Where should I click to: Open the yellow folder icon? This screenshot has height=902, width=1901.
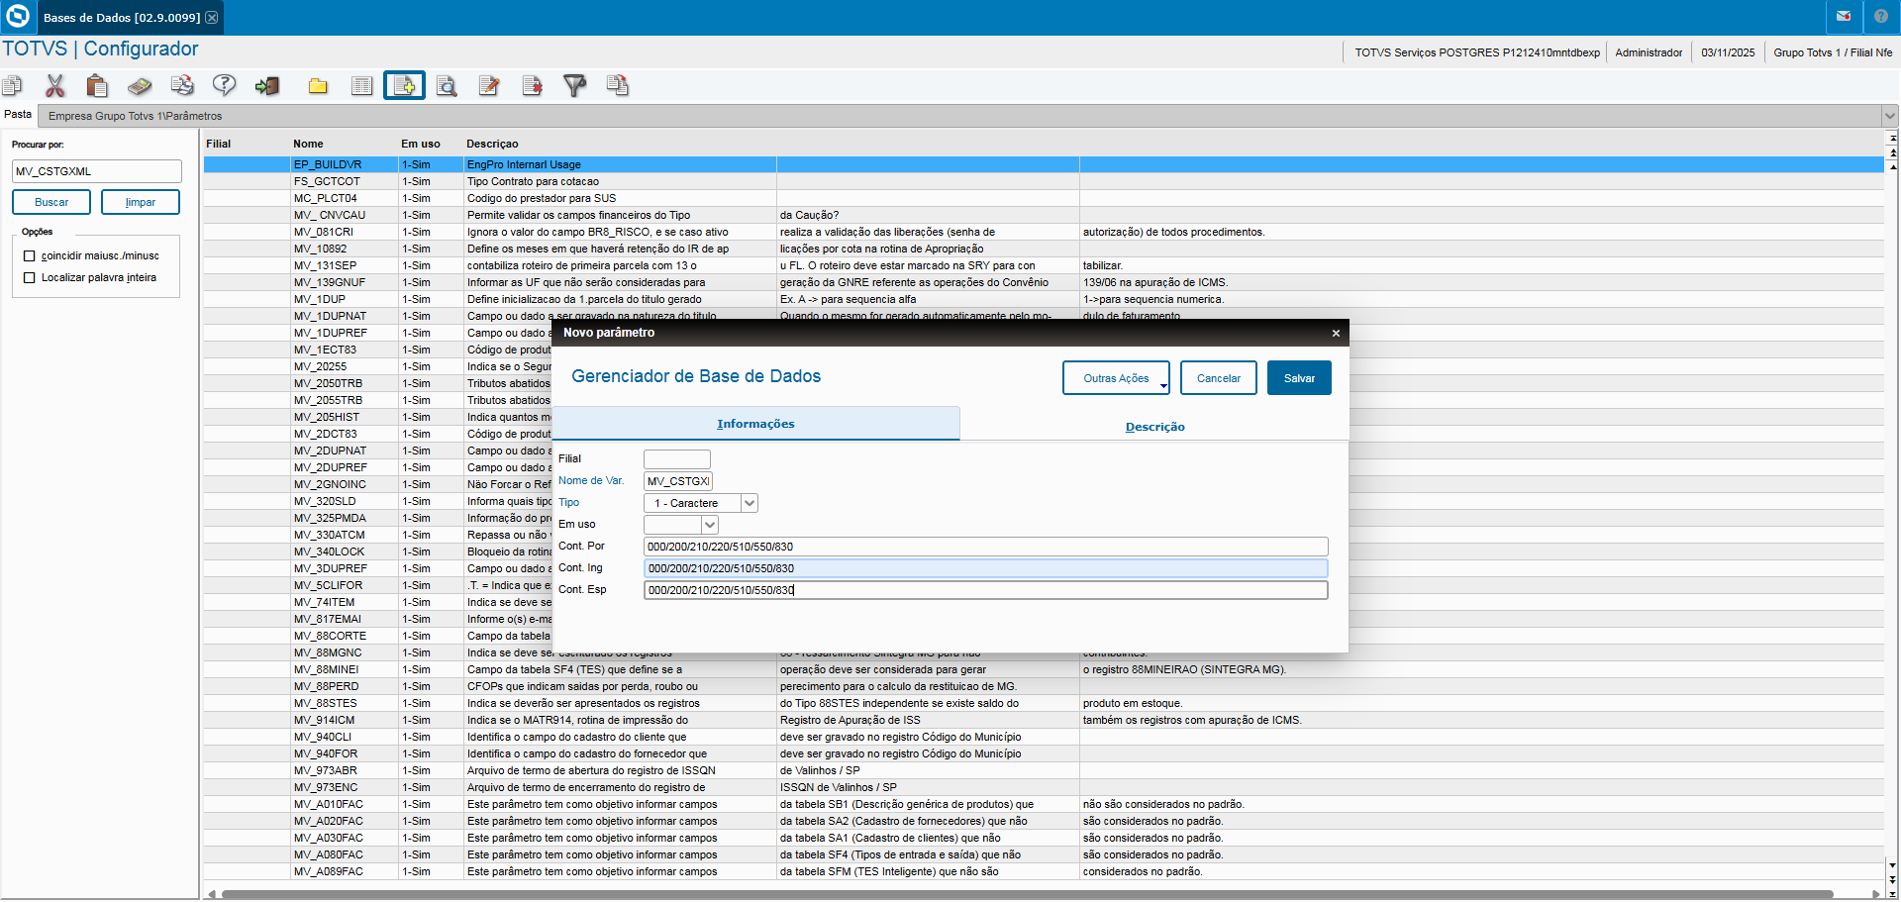coord(318,86)
